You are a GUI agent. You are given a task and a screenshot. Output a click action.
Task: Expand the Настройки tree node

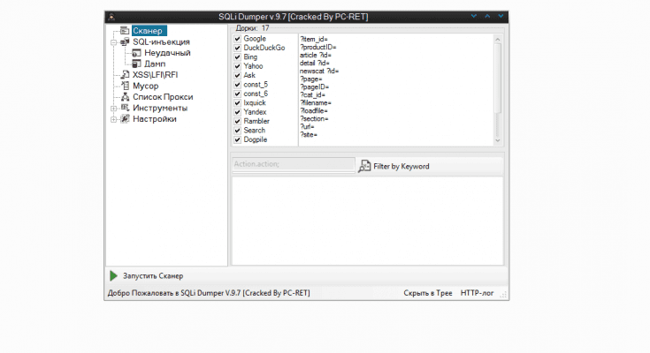pyautogui.click(x=113, y=119)
